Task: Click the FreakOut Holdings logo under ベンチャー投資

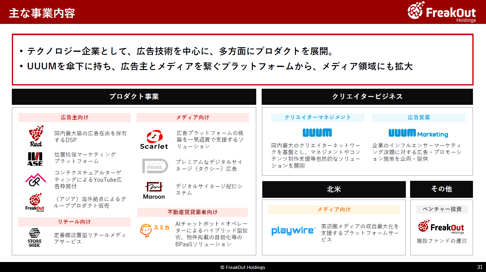Action: point(441,227)
